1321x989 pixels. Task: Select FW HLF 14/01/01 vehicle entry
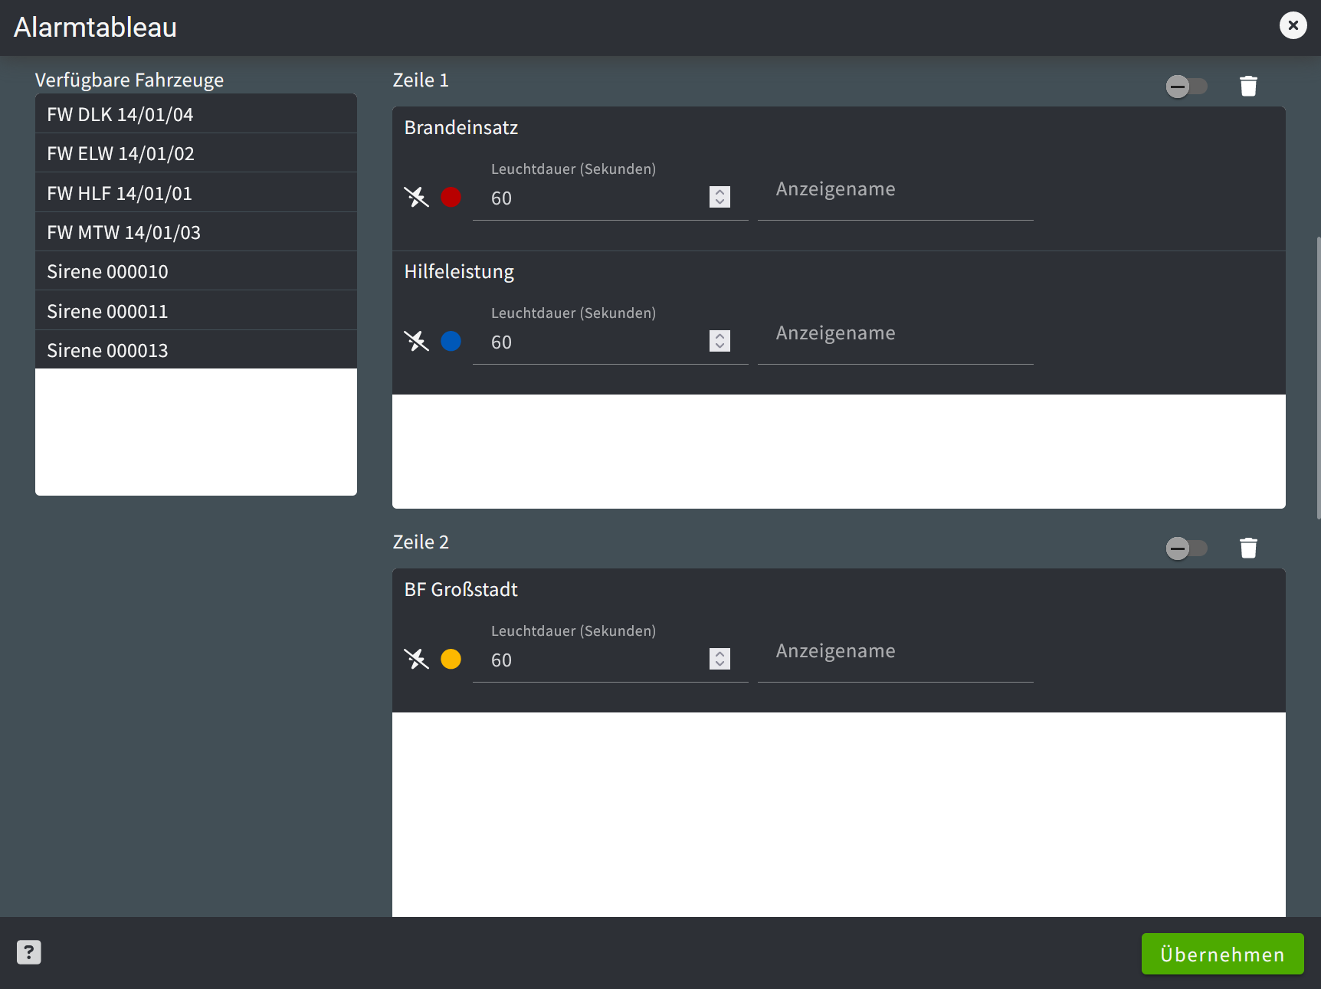pos(195,193)
